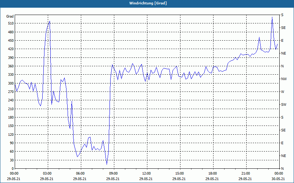Image resolution: width=294 pixels, height=183 pixels.
Task: Select the E compass label level with 90
Action: (282, 143)
